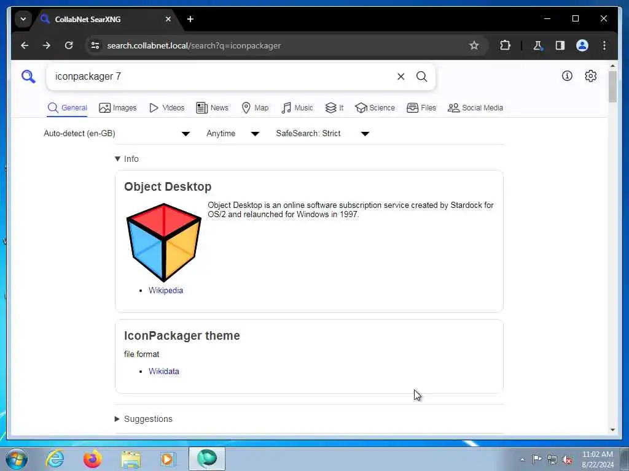Open the Action Center flag icon

tap(537, 459)
